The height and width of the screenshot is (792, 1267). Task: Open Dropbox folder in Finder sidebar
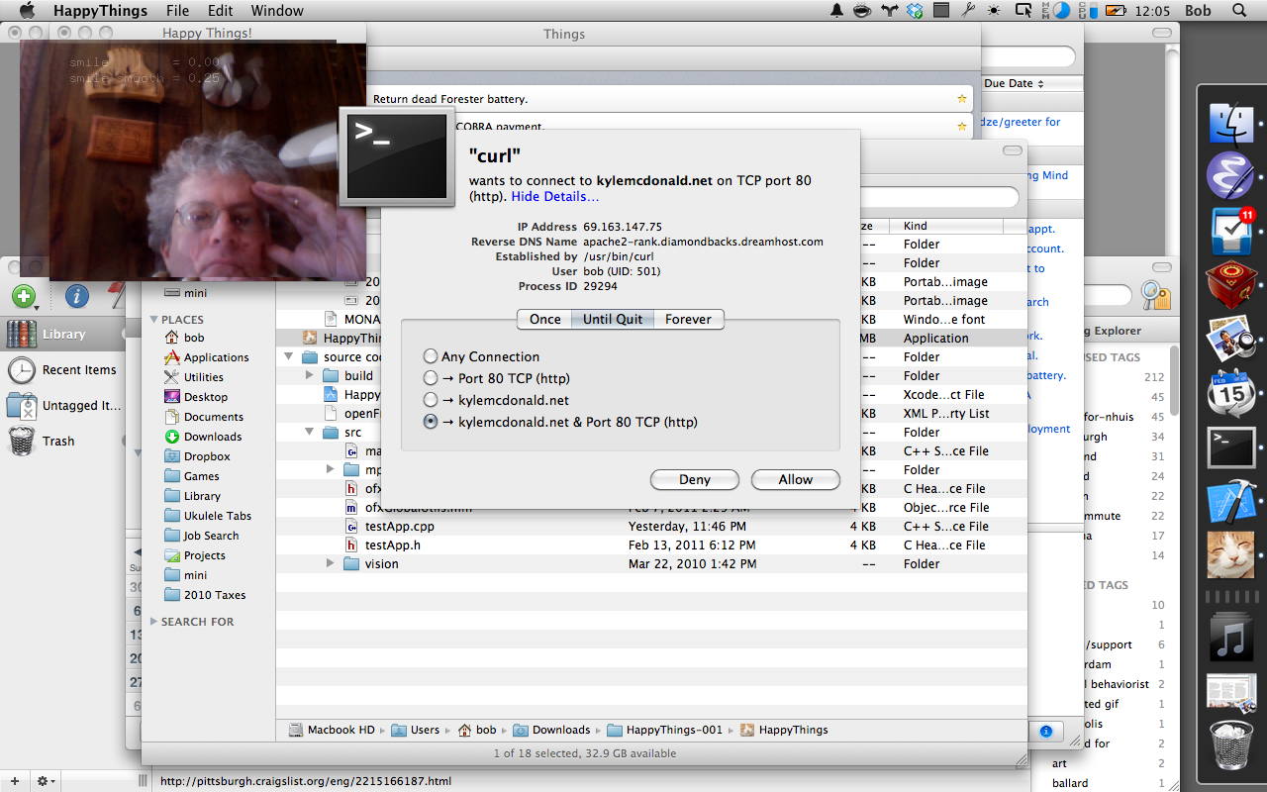pyautogui.click(x=206, y=456)
